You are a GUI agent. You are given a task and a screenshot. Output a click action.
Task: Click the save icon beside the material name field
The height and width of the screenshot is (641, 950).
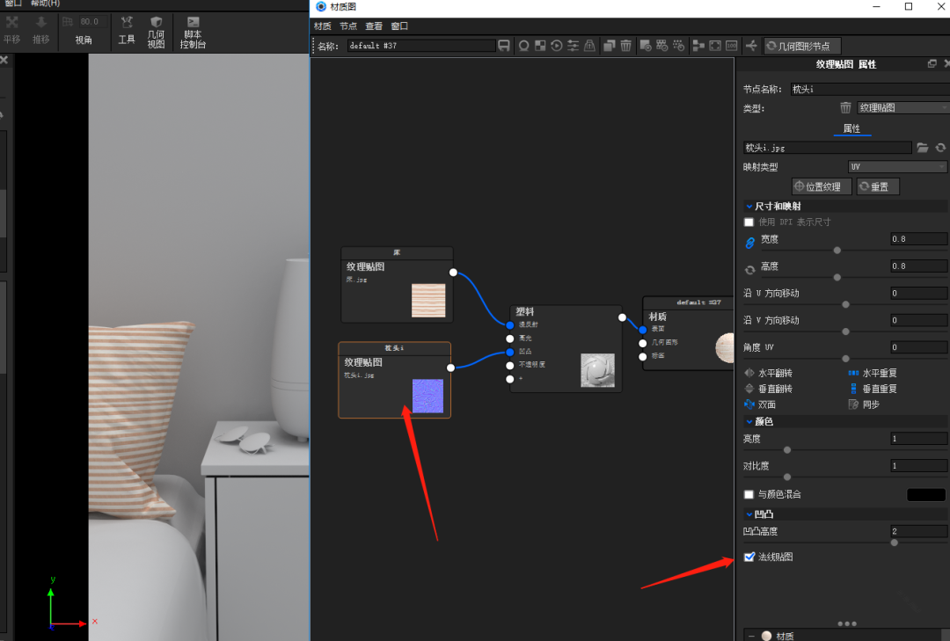pos(504,46)
